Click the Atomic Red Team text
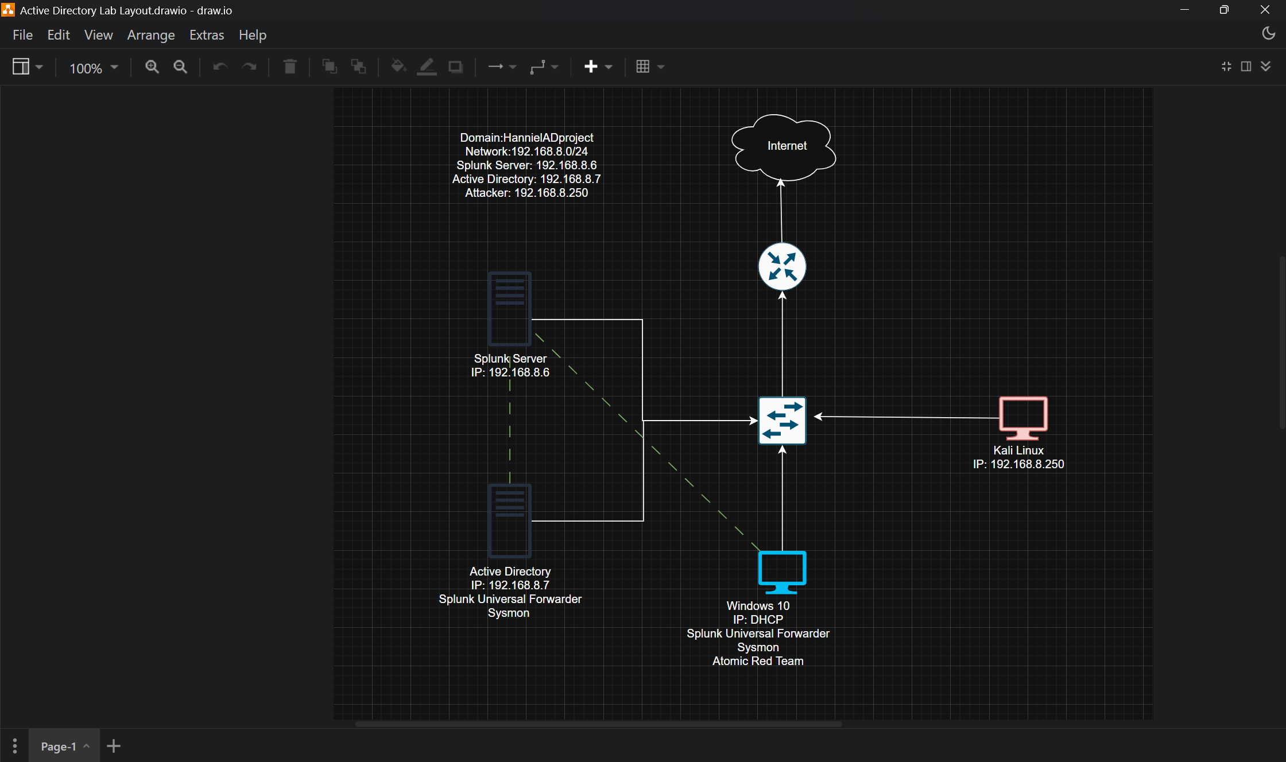This screenshot has width=1286, height=762. [758, 661]
